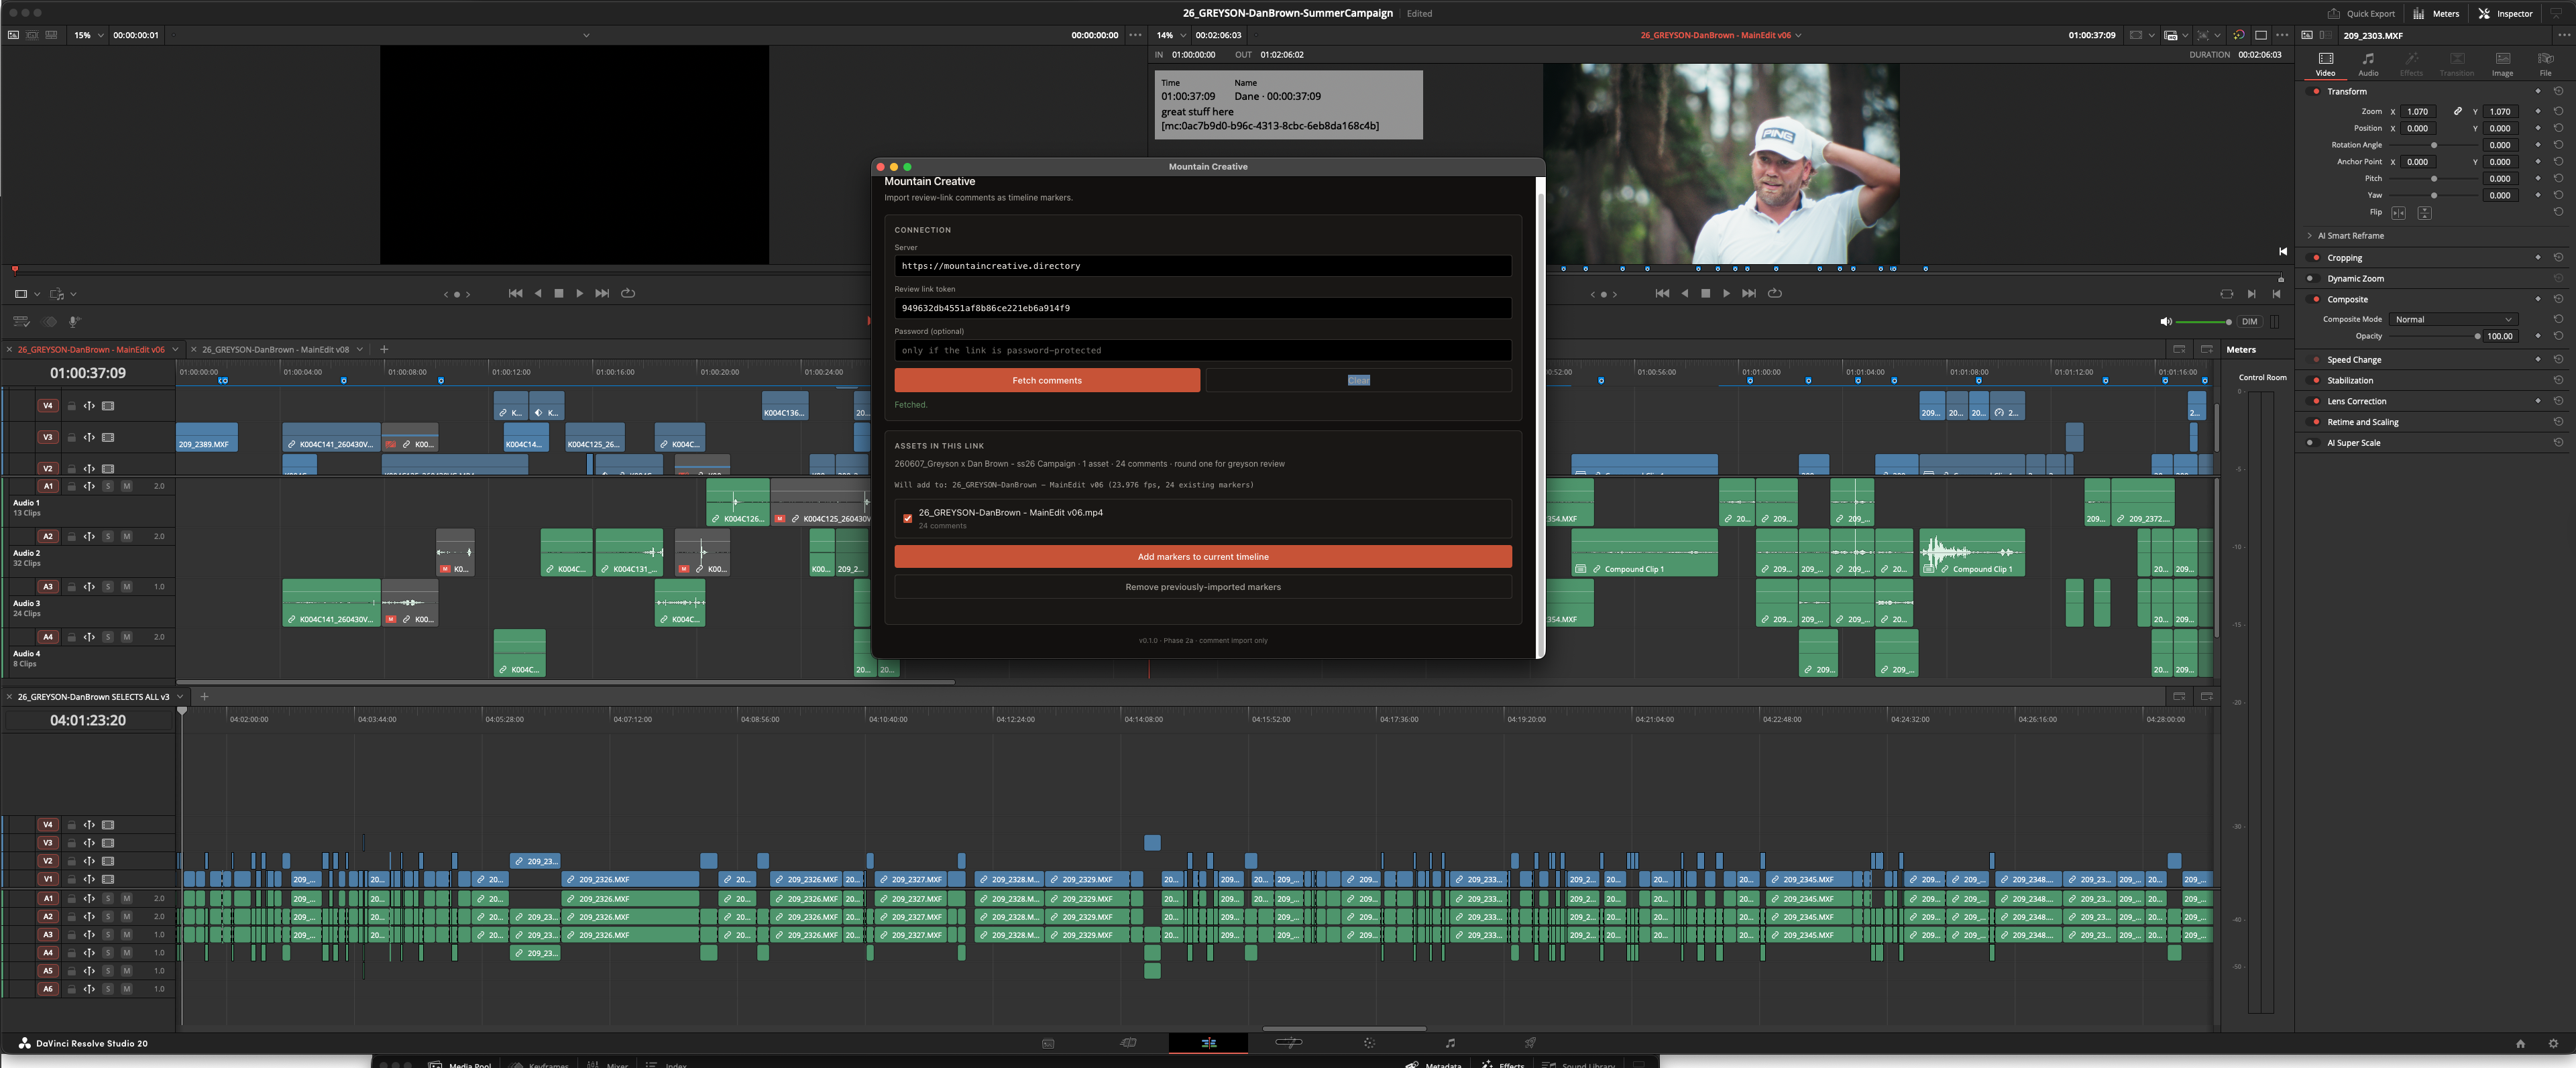Click the DIM audio button

pyautogui.click(x=2249, y=321)
